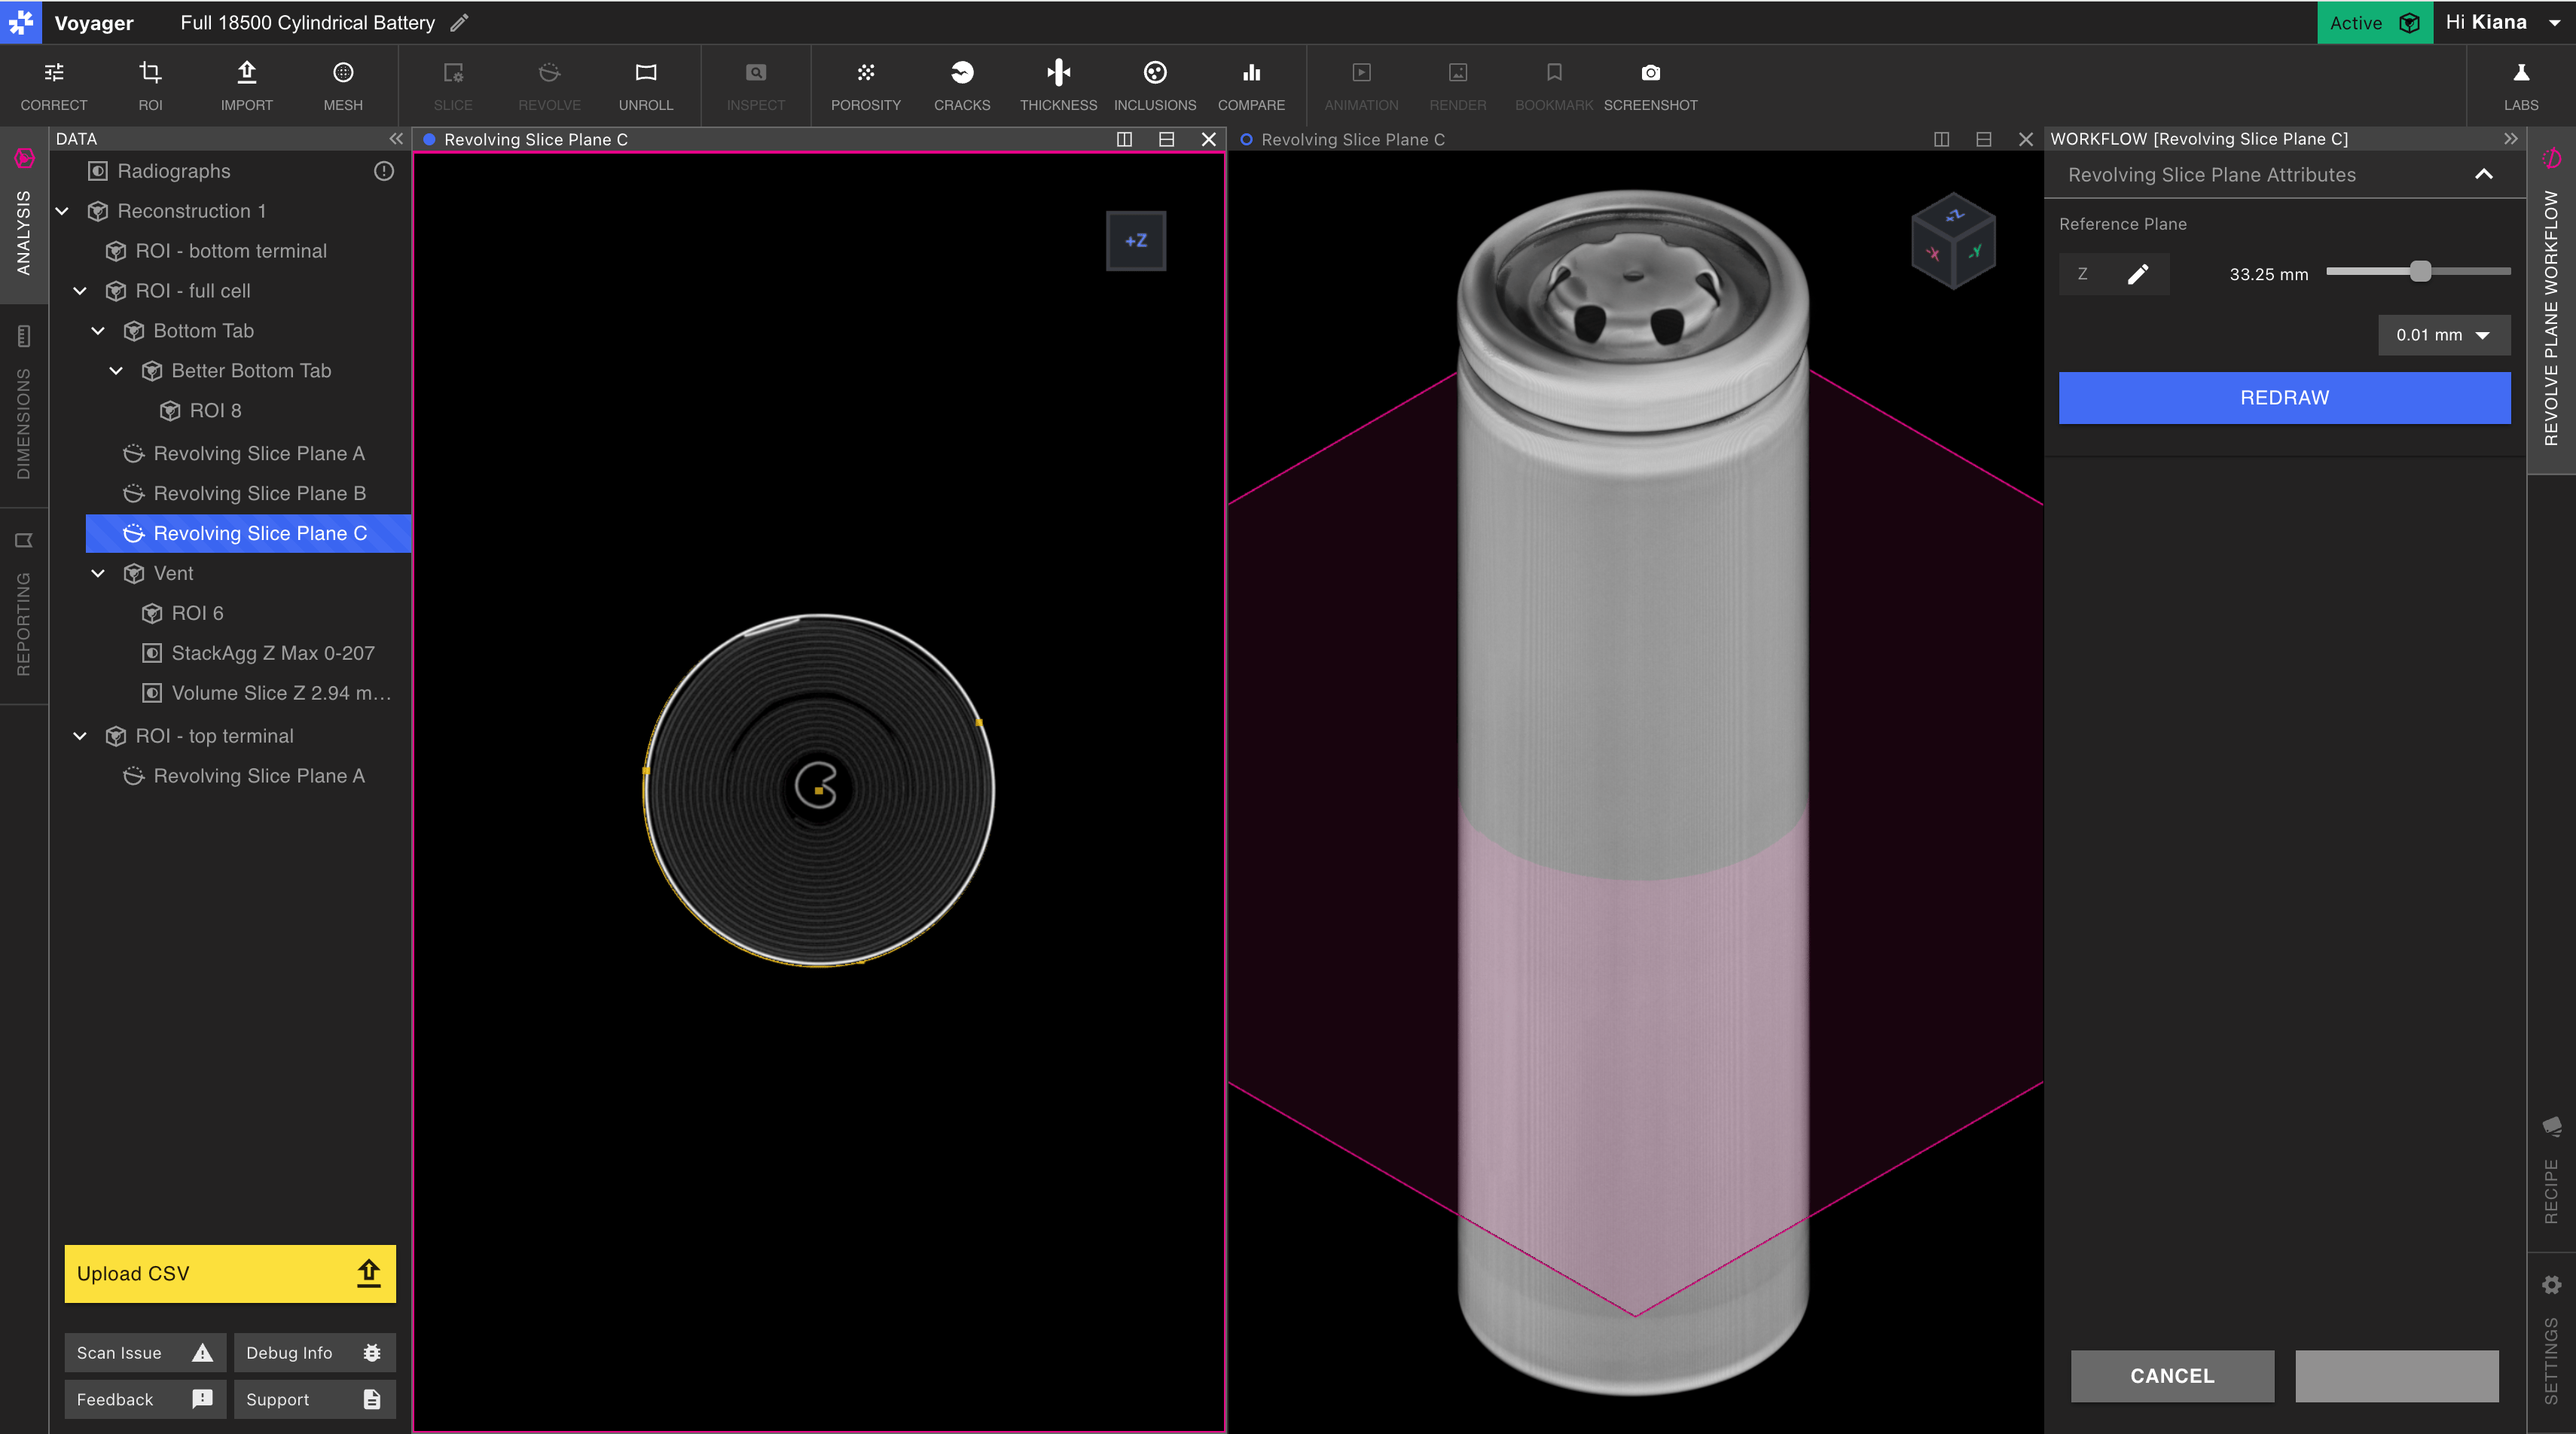This screenshot has width=2576, height=1434.
Task: Collapse the Bottom Tab node
Action: coord(98,331)
